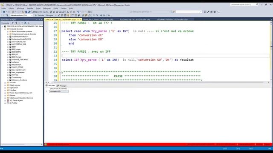273x153 pixels.
Task: Open the empty find combo box in toolbar
Action: click(189, 12)
